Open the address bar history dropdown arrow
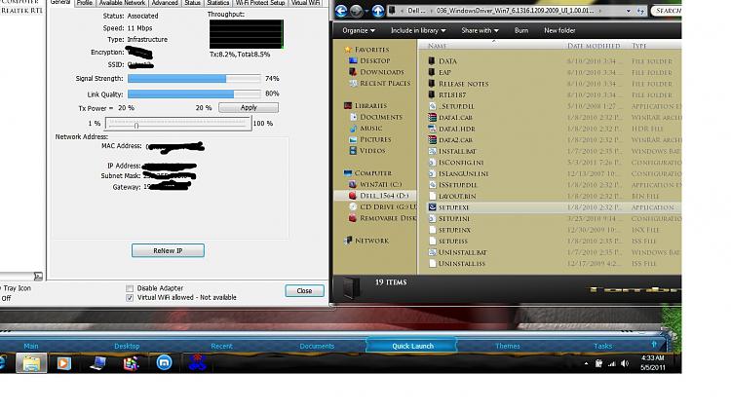This screenshot has height=411, width=731. [x=629, y=11]
